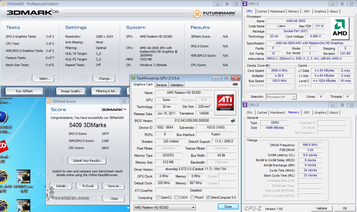Click the Driver Version field atiumdag 8.872.0.0

(196, 169)
